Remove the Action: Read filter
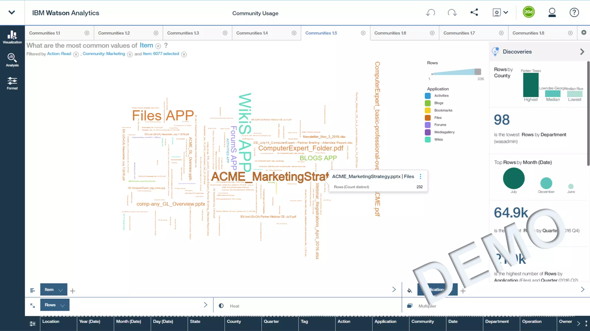Image resolution: width=590 pixels, height=331 pixels. click(x=76, y=54)
